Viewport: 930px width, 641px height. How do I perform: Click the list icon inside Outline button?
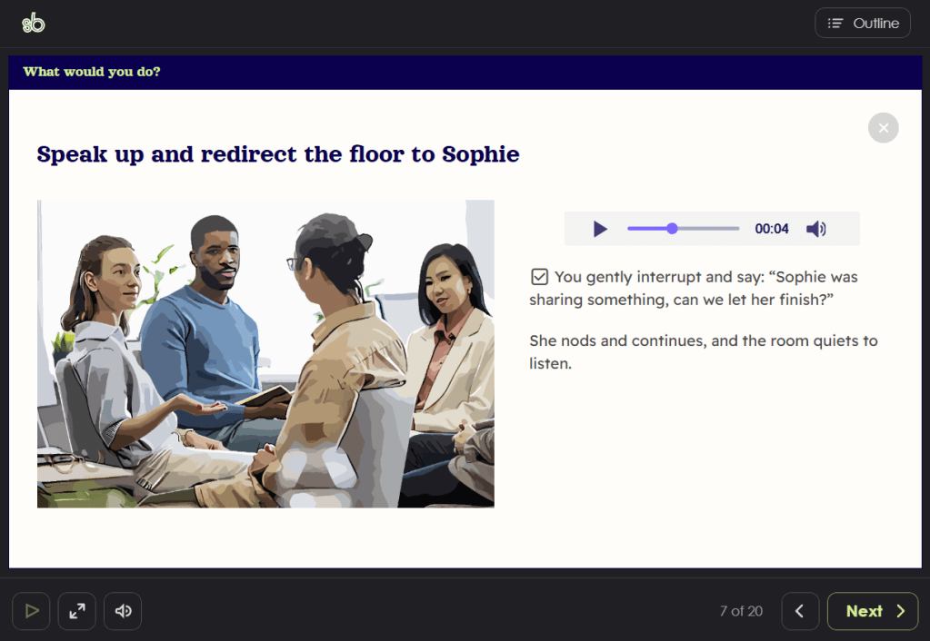(x=835, y=24)
